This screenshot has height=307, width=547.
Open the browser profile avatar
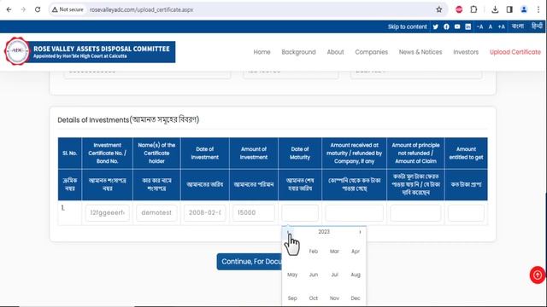524,9
